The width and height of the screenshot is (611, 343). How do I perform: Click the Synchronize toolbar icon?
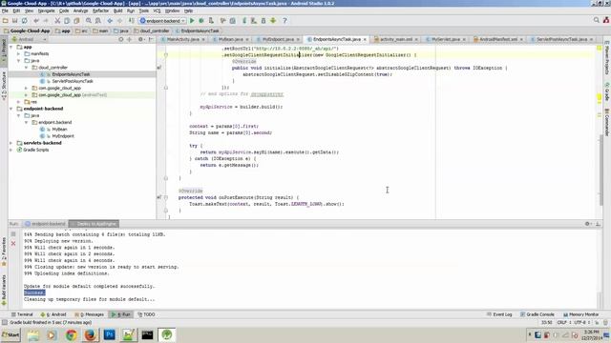tap(24, 21)
